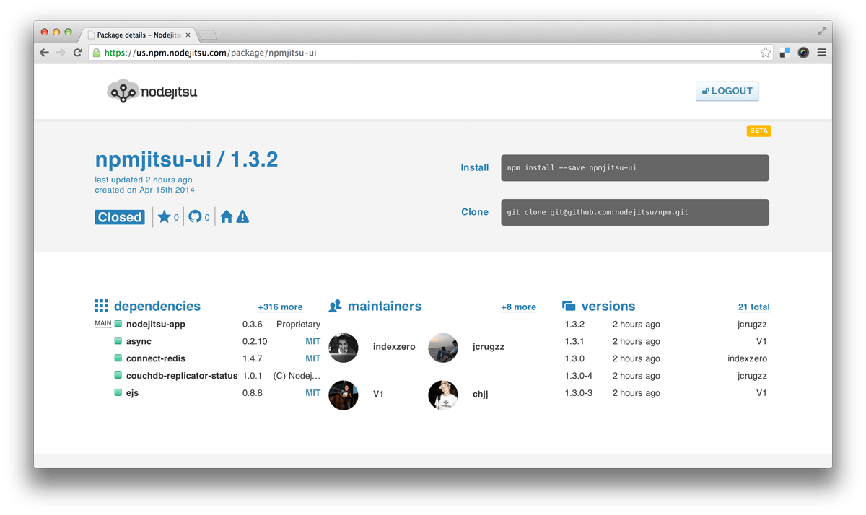Click the Delicious extension icon
The width and height of the screenshot is (866, 515).
[785, 53]
